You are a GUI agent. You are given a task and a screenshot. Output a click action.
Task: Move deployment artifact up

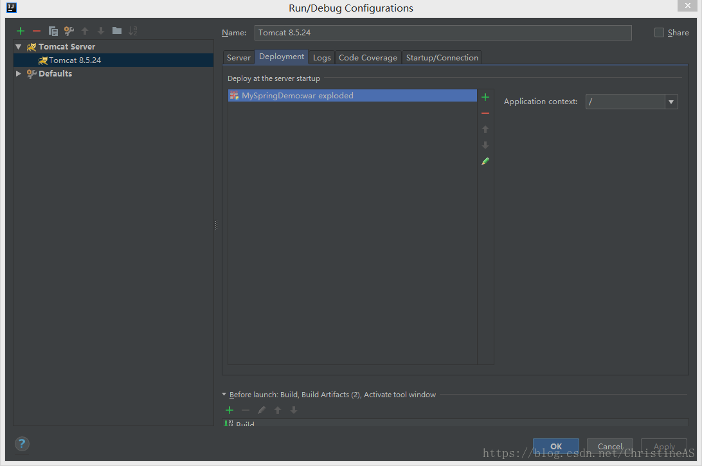485,129
